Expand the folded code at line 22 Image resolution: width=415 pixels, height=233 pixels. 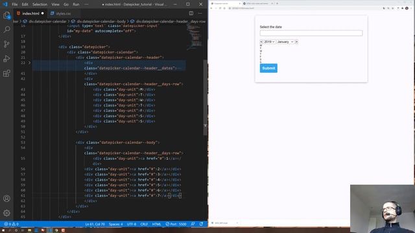(29, 63)
